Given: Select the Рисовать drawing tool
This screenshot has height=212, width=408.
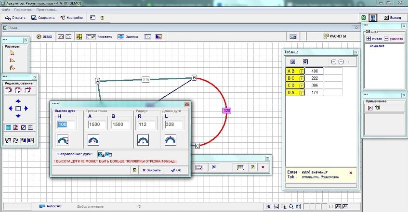Looking at the screenshot, I should (100, 37).
